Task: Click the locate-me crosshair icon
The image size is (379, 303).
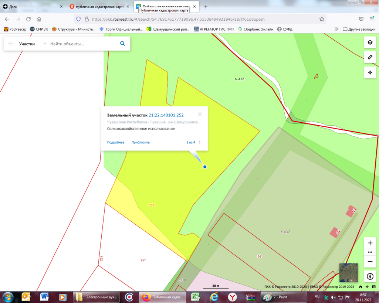Action: 370,72
